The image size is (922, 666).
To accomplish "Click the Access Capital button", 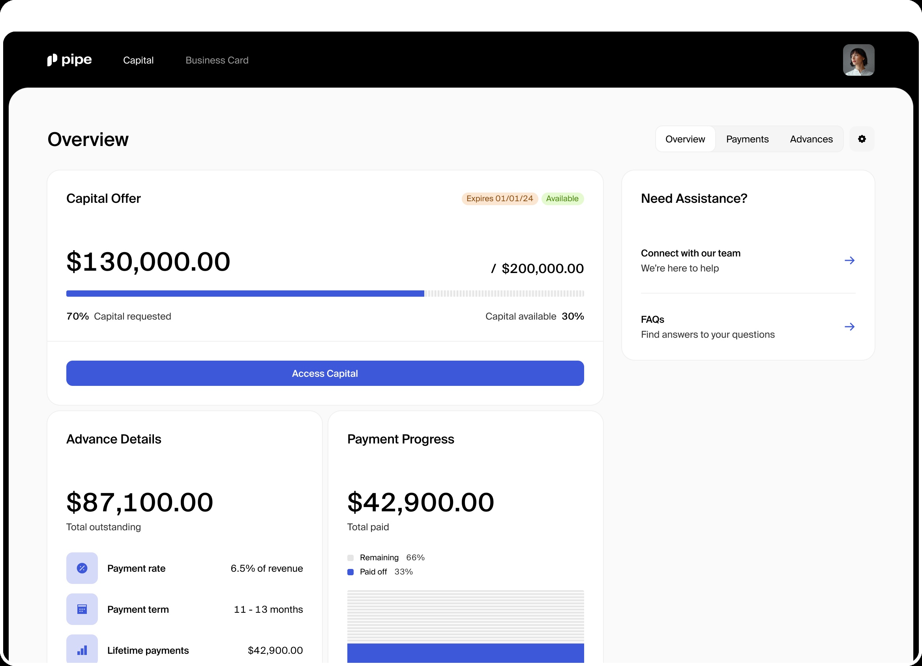I will point(325,373).
